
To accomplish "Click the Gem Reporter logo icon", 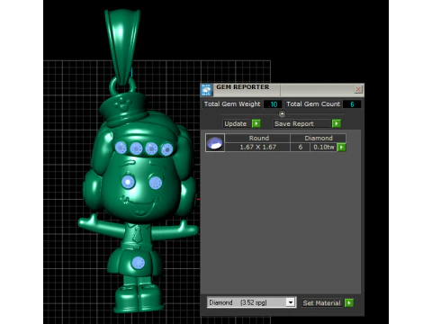I will (x=206, y=90).
